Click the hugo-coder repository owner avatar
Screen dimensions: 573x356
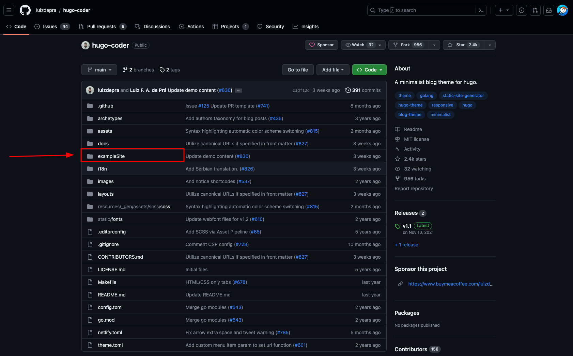coord(86,45)
